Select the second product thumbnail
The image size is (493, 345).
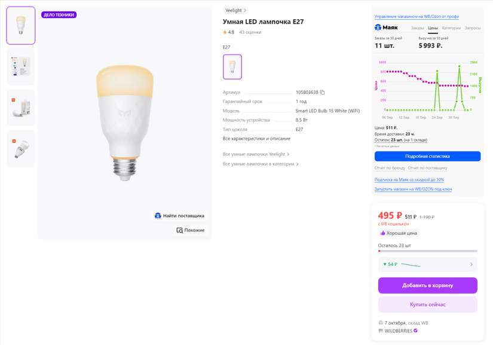click(21, 66)
